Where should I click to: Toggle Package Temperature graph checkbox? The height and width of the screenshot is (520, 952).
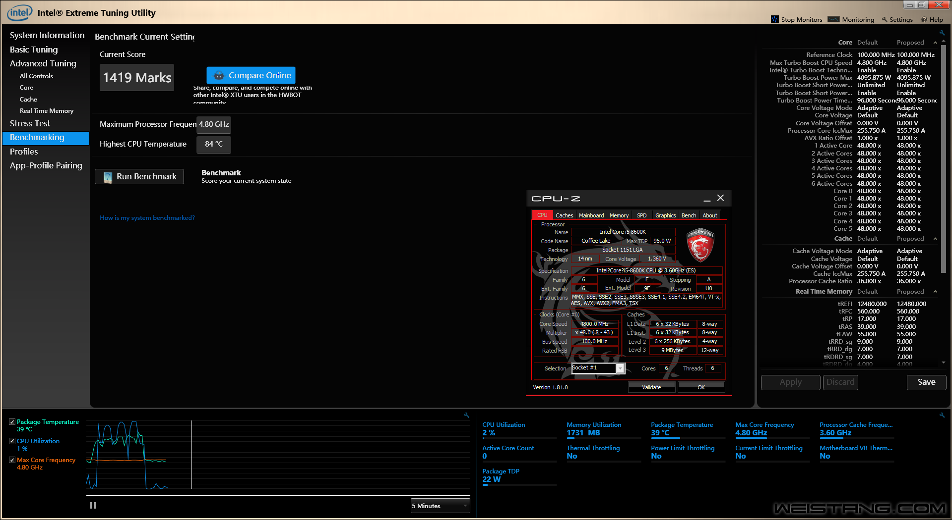(x=12, y=422)
